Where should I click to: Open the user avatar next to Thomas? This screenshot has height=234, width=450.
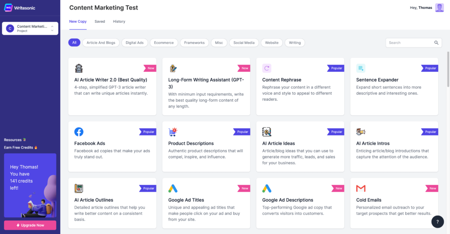tap(439, 8)
